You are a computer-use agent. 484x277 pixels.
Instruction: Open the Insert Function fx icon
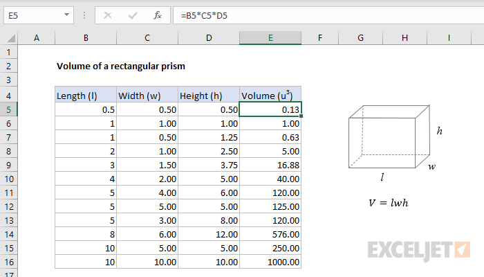(158, 15)
